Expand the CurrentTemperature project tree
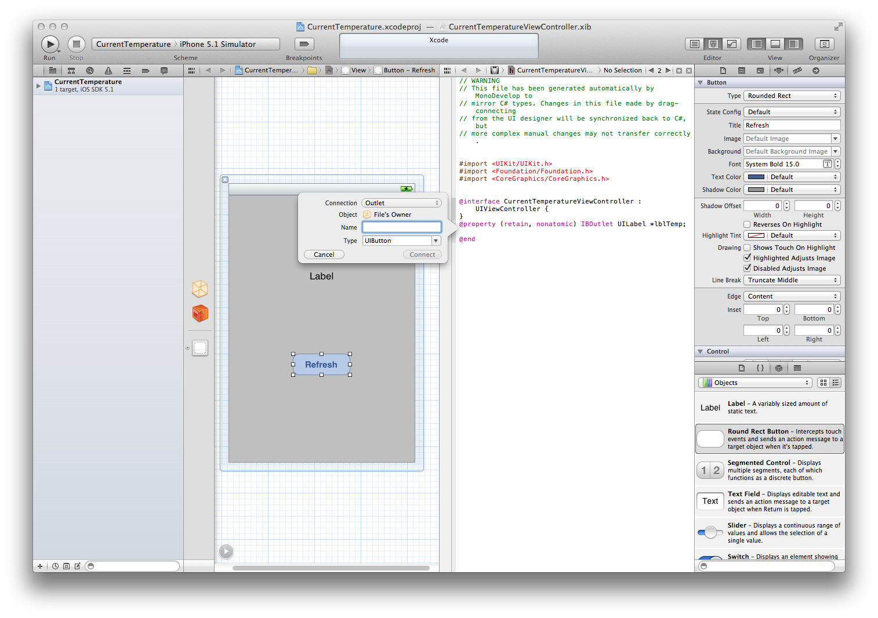 [x=39, y=86]
